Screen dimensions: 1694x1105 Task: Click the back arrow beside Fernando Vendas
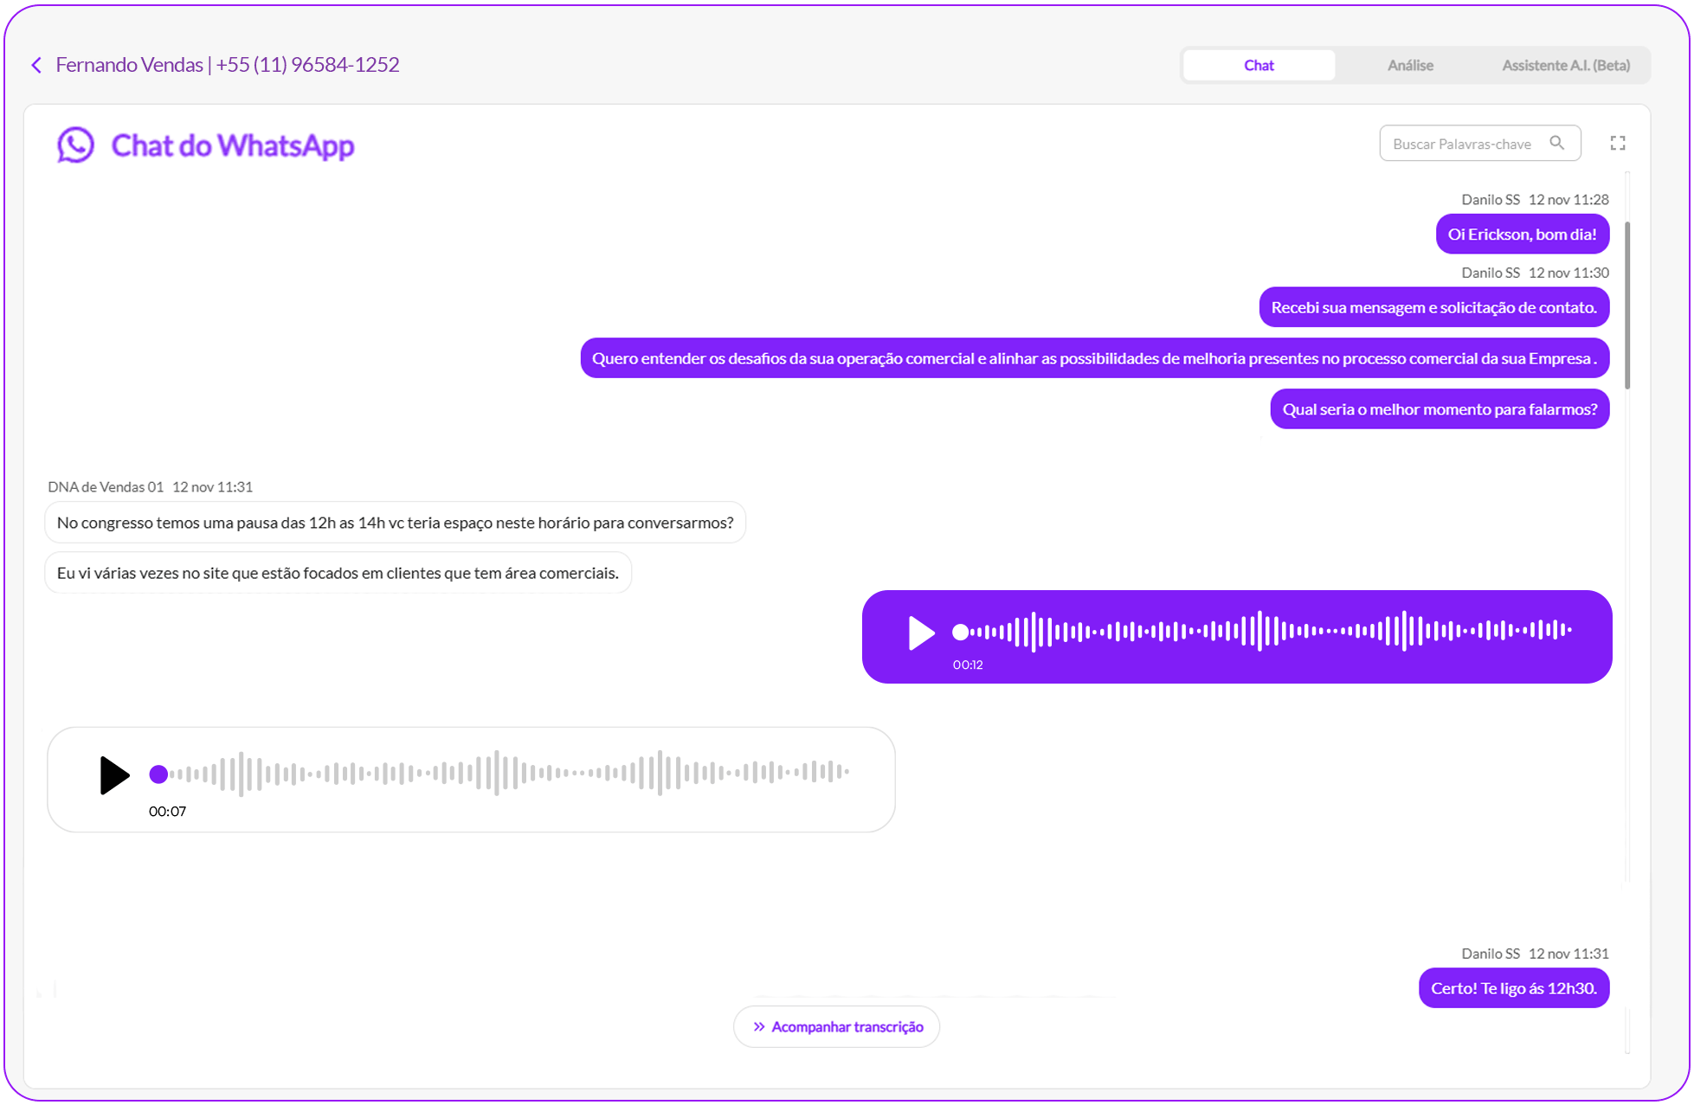36,65
